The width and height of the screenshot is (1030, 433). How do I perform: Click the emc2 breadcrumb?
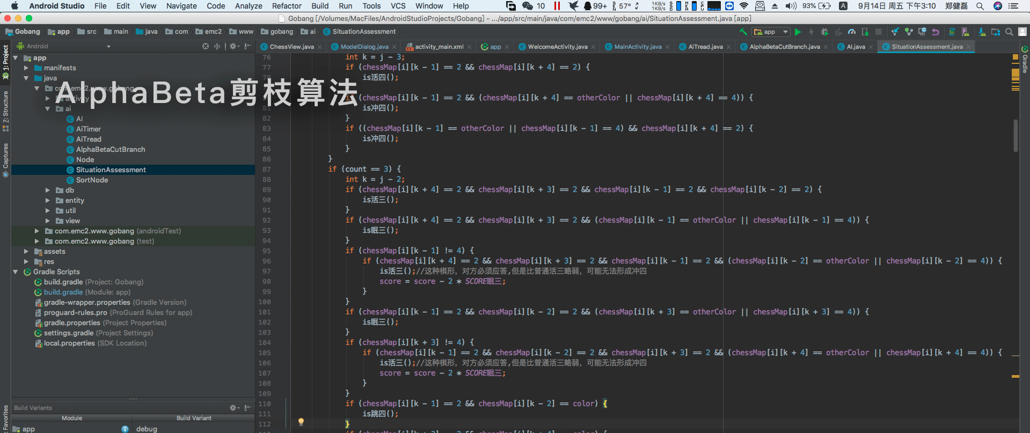click(208, 32)
